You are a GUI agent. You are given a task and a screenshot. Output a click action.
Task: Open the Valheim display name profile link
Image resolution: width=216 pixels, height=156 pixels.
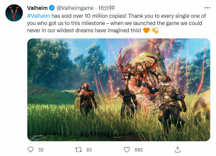pos(36,8)
